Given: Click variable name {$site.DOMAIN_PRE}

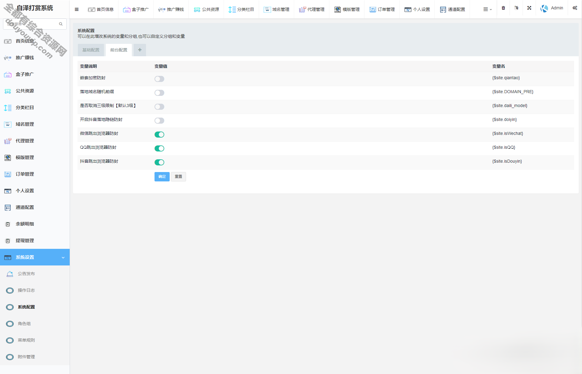Looking at the screenshot, I should 513,92.
